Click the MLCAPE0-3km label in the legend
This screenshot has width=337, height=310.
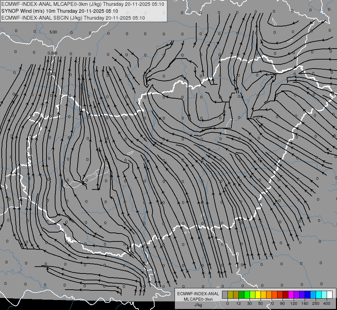pyautogui.click(x=198, y=299)
